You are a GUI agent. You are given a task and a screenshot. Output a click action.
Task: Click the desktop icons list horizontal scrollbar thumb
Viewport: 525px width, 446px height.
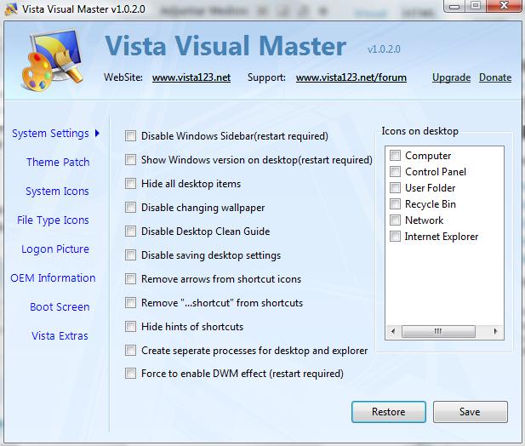click(x=438, y=331)
